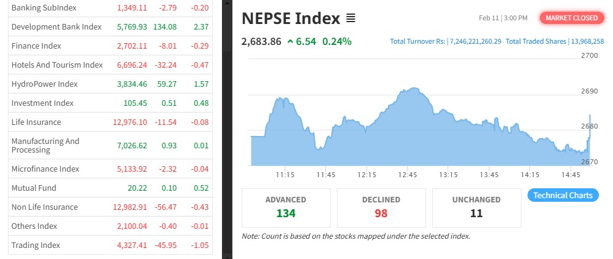
Task: Select the Trading Index row
Action: pos(36,245)
